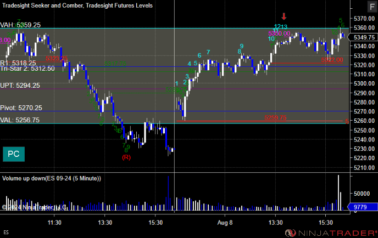Click the 50000 volume axis label
This screenshot has height=238, width=378.
click(362, 194)
